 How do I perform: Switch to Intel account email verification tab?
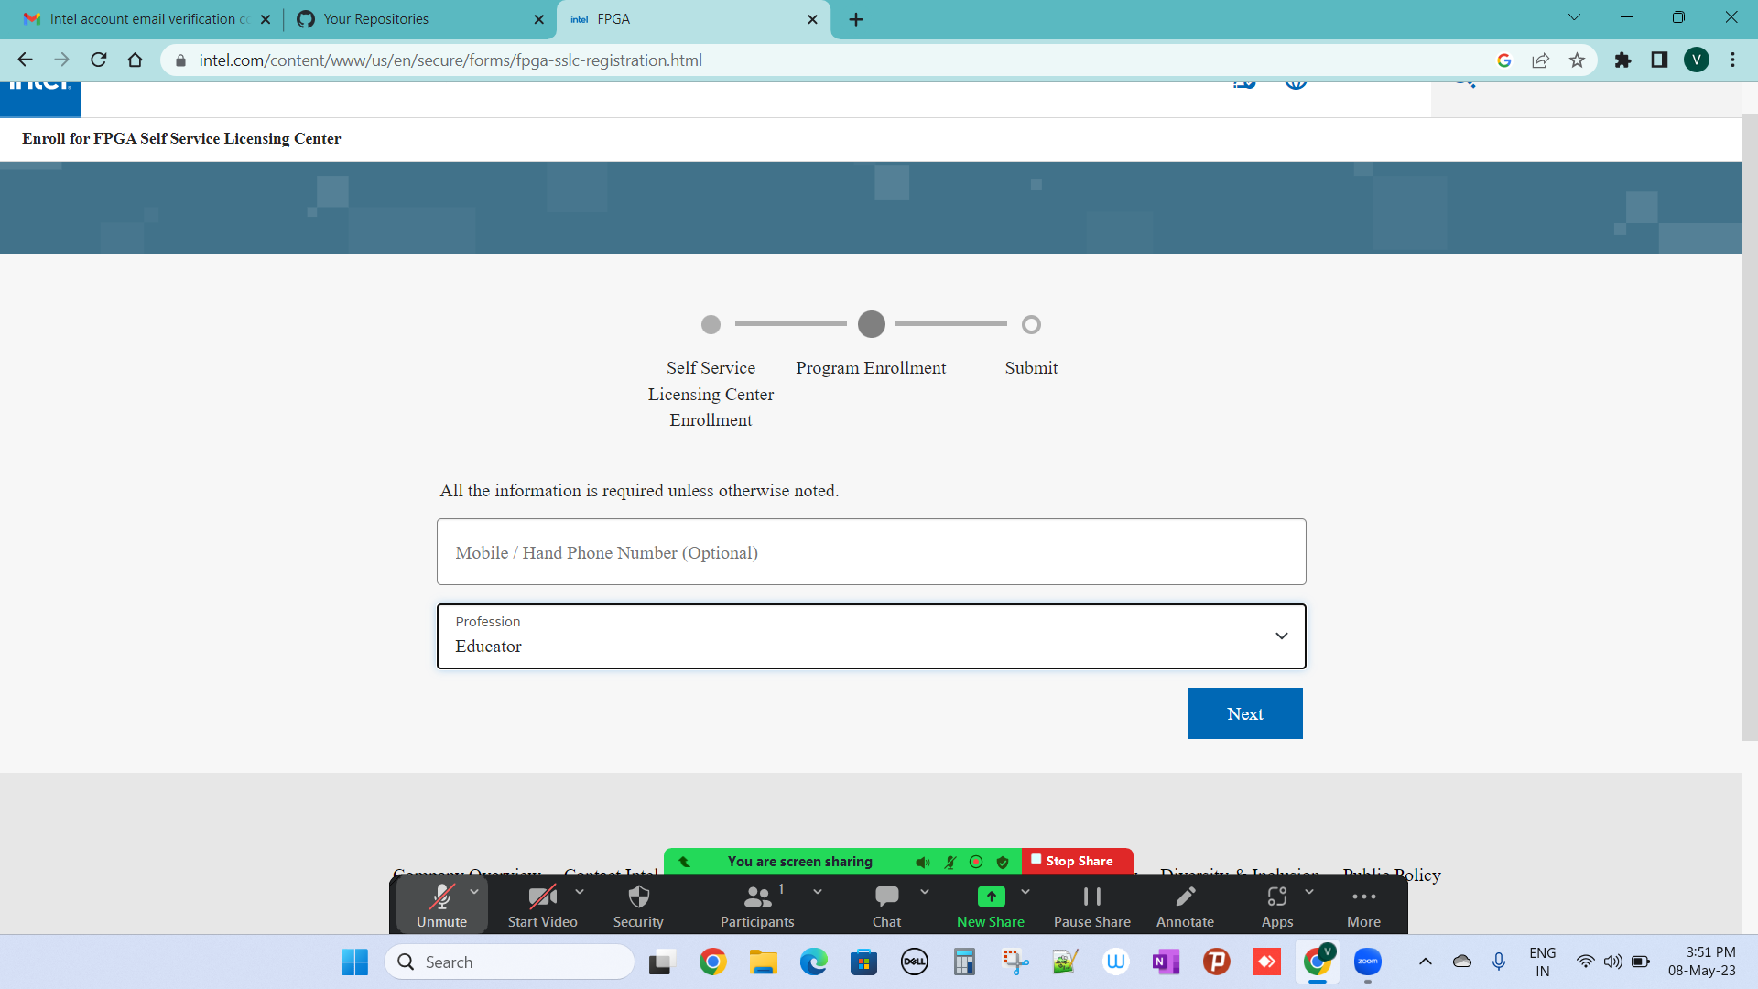click(142, 19)
